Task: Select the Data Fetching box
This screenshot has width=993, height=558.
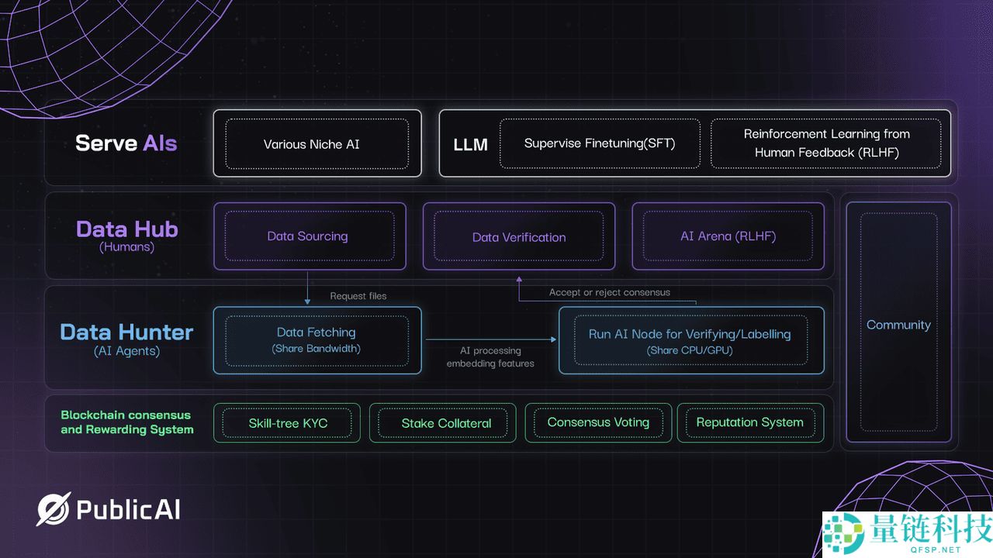Action: pos(317,340)
